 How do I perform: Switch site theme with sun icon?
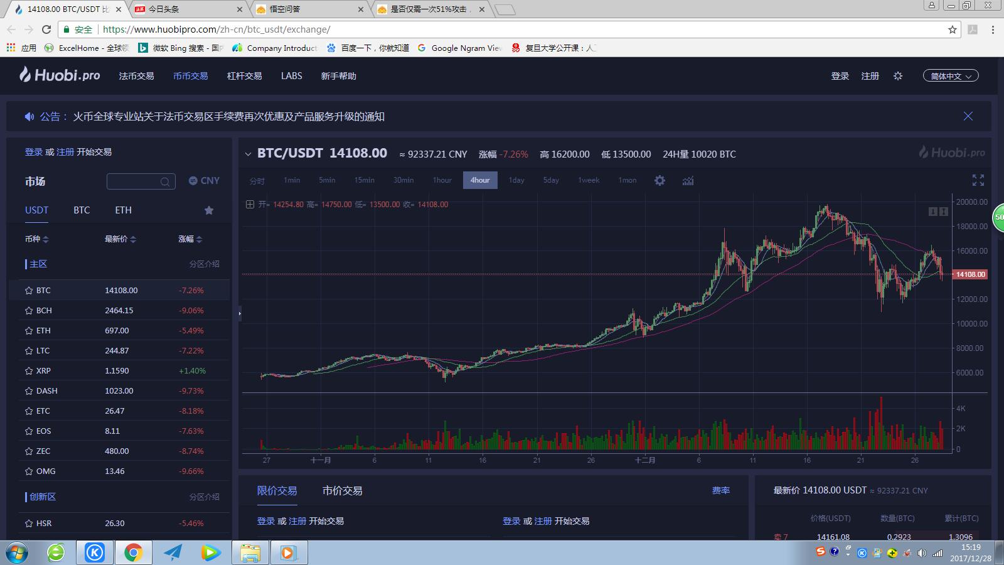click(898, 76)
